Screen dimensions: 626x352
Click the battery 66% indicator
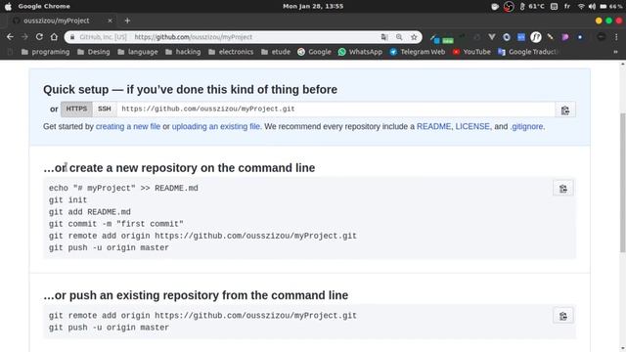click(611, 7)
